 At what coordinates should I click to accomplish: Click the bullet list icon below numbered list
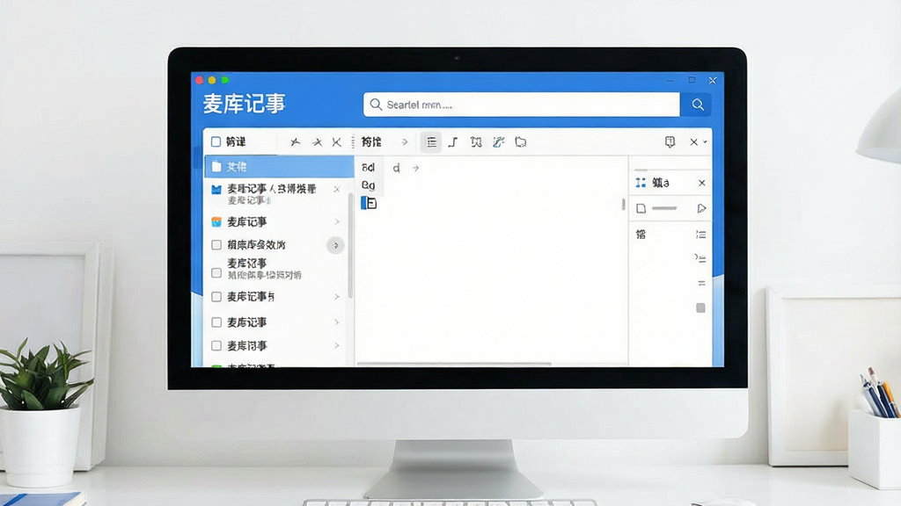(700, 258)
